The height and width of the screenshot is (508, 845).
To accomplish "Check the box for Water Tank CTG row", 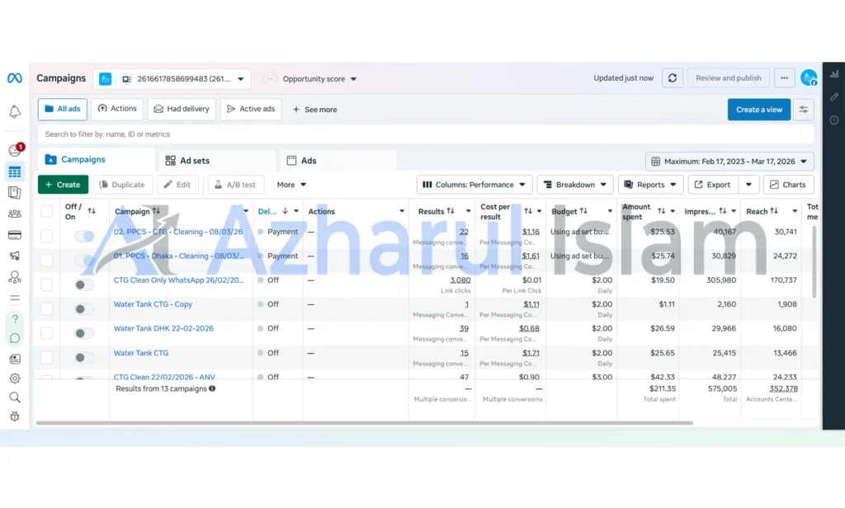I will point(47,357).
